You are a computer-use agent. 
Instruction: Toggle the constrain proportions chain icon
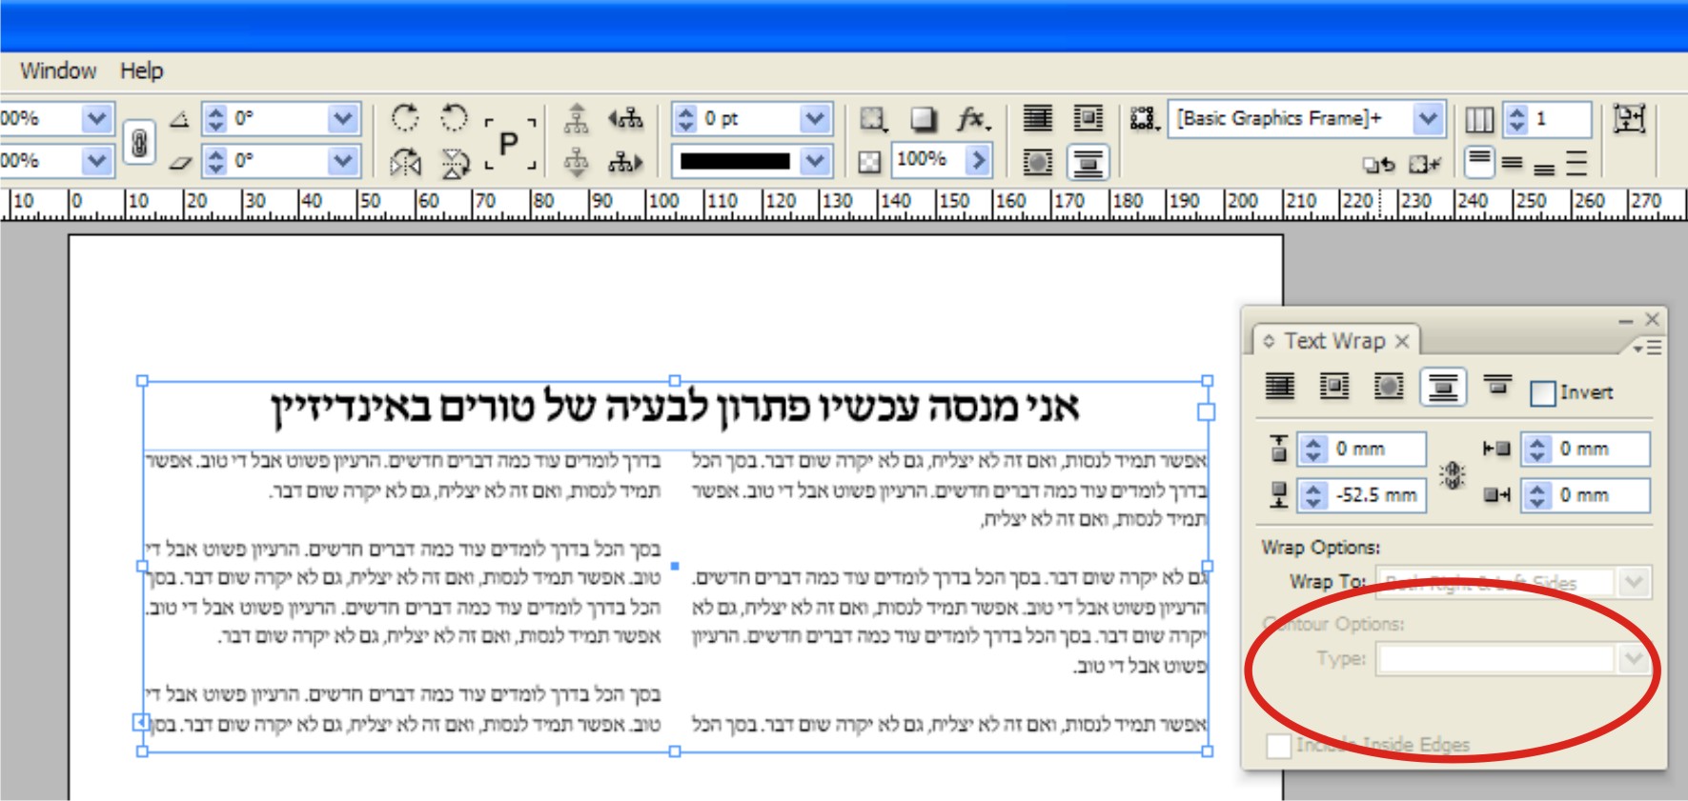[139, 143]
